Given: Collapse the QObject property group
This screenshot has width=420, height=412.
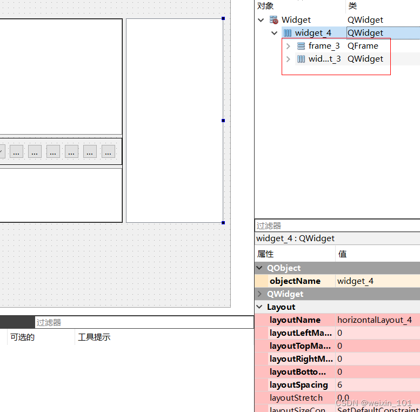Looking at the screenshot, I should (x=259, y=268).
